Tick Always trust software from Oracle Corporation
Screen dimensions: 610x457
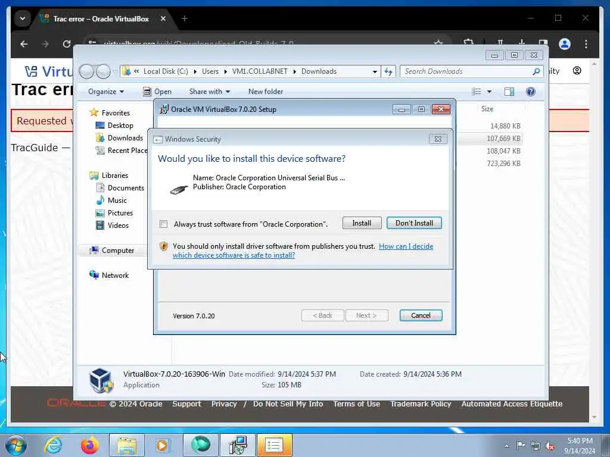pos(163,224)
